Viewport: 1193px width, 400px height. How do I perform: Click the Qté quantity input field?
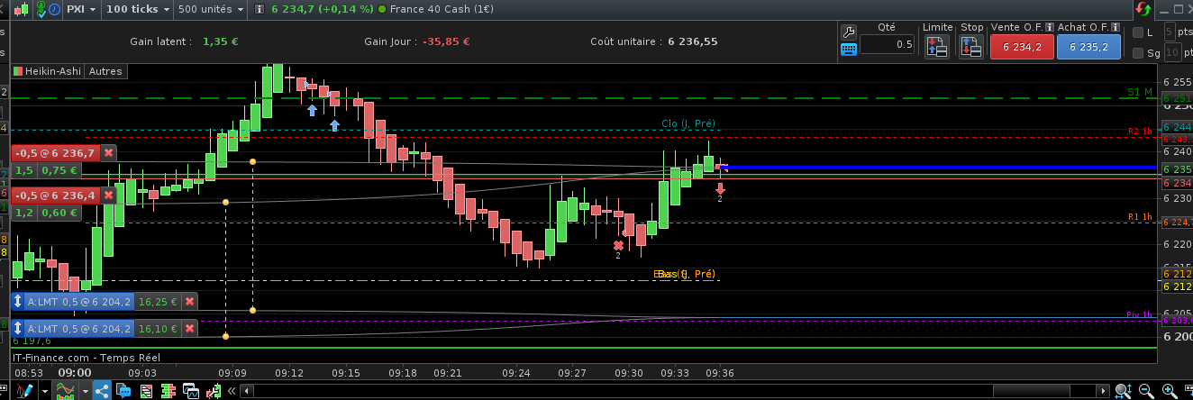pyautogui.click(x=888, y=44)
